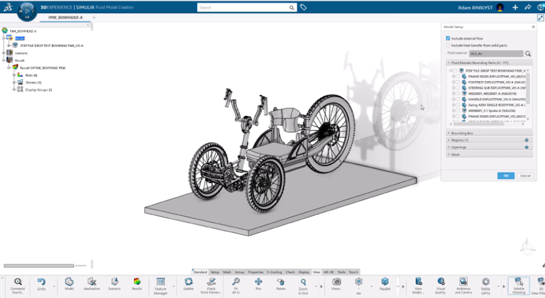Expand the Openings section
545x298 pixels.
coord(449,147)
